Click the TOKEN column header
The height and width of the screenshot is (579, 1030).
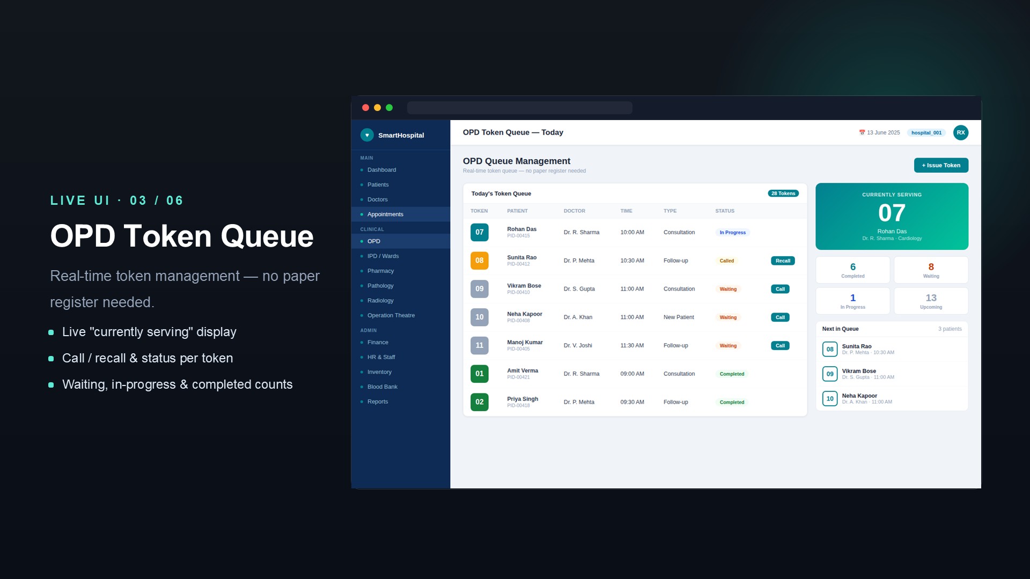pyautogui.click(x=479, y=211)
